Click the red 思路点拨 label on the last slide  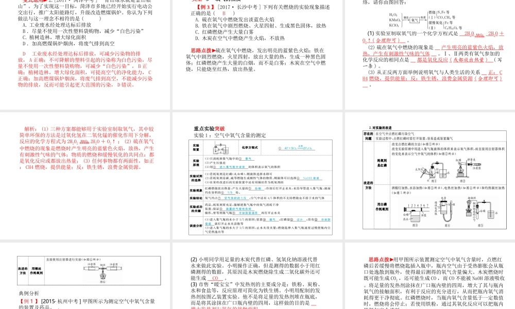coord(381,260)
